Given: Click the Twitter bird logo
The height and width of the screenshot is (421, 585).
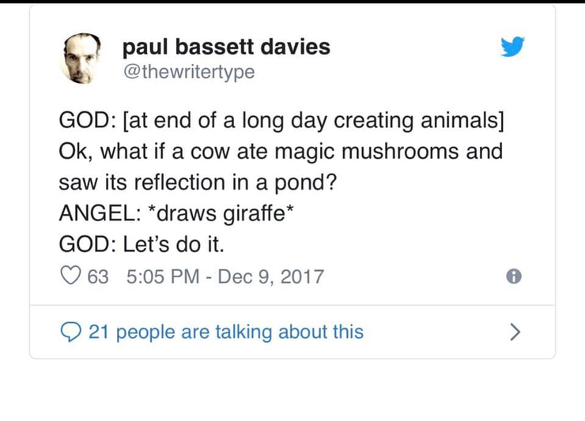Looking at the screenshot, I should 512,47.
